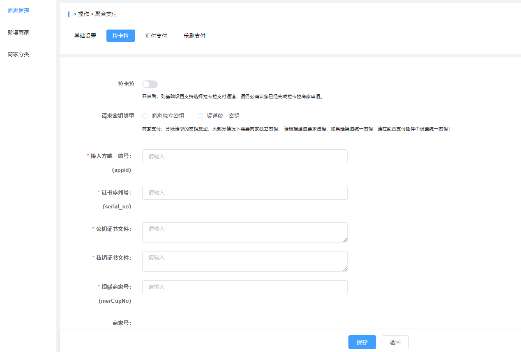521x352 pixels.
Task: Toggle the 拉卡拉 enable switch
Action: [x=150, y=84]
